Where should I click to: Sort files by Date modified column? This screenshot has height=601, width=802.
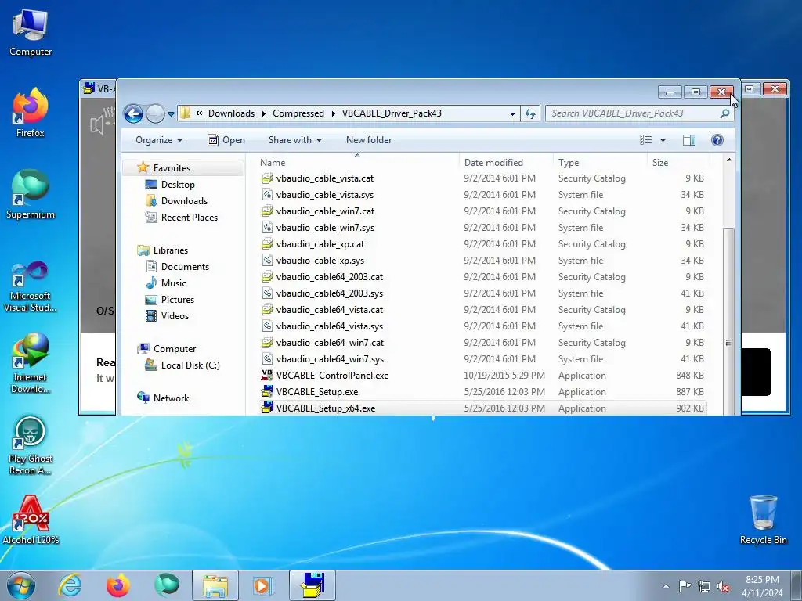click(493, 163)
